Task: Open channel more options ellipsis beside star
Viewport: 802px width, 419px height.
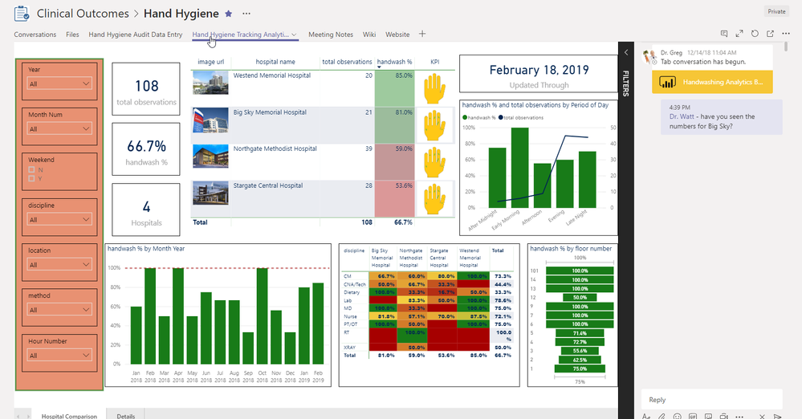Action: pyautogui.click(x=246, y=14)
